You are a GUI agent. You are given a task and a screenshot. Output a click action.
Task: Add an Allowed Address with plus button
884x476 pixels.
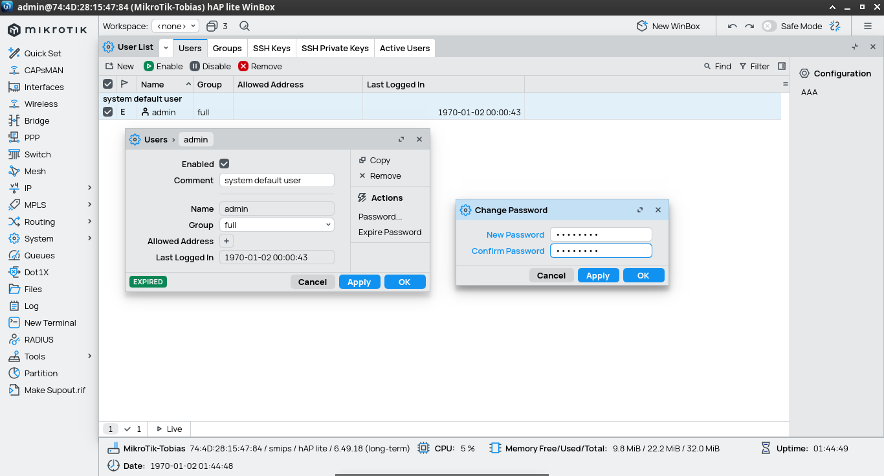coord(227,241)
